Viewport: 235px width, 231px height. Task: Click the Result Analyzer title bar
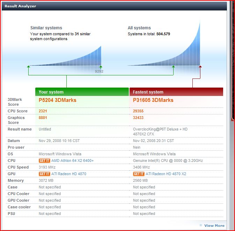(114, 6)
